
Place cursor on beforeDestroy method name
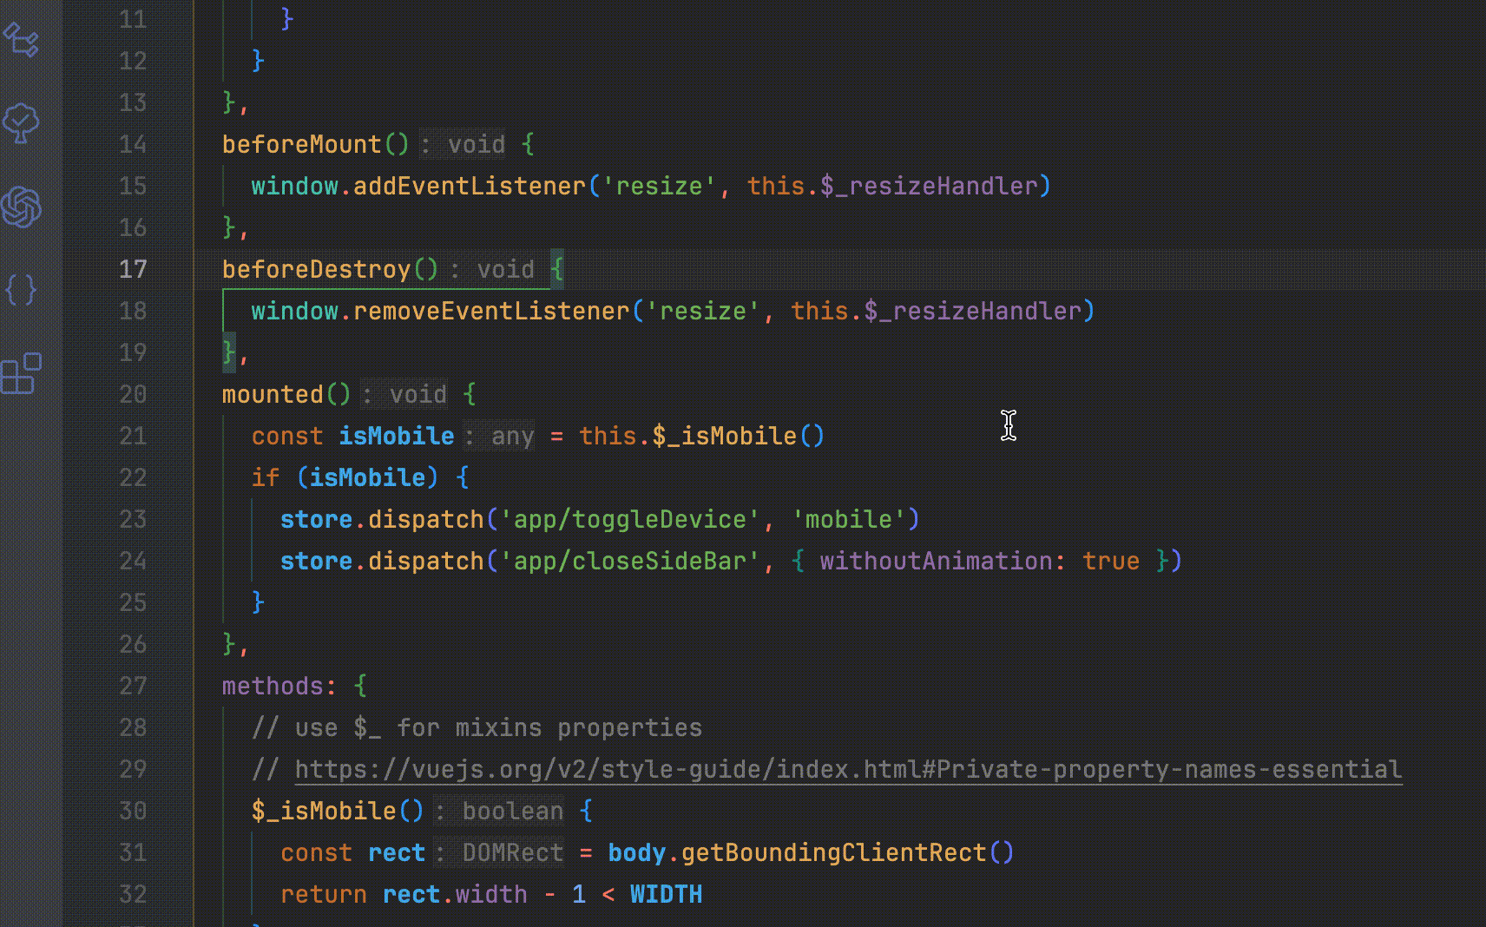pos(317,269)
